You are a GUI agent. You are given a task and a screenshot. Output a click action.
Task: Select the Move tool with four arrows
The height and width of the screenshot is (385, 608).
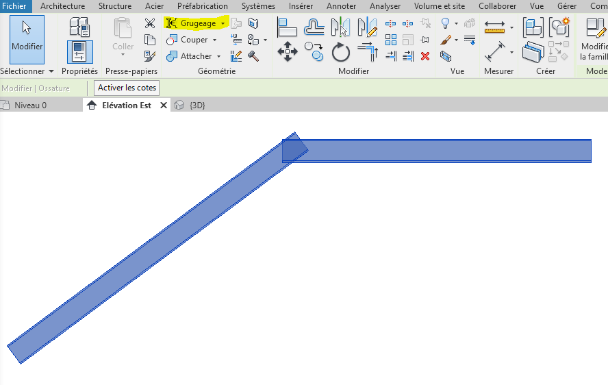pyautogui.click(x=287, y=51)
